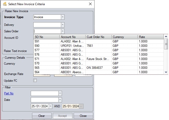Click the Cust Order No column header
This screenshot has width=169, height=120.
coord(98,37)
